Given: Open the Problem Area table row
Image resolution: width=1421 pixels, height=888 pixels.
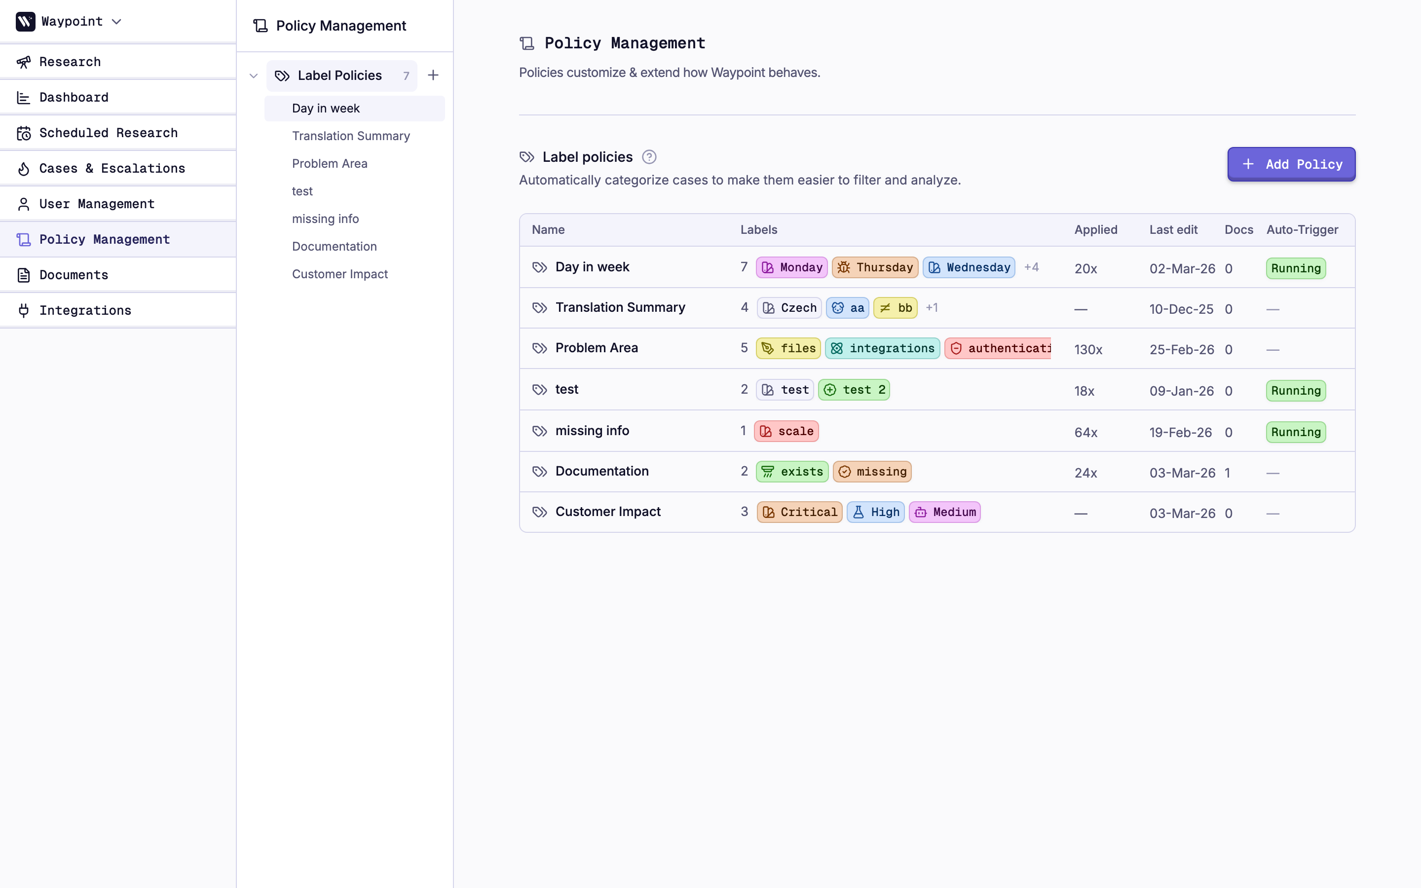Looking at the screenshot, I should click(x=937, y=348).
